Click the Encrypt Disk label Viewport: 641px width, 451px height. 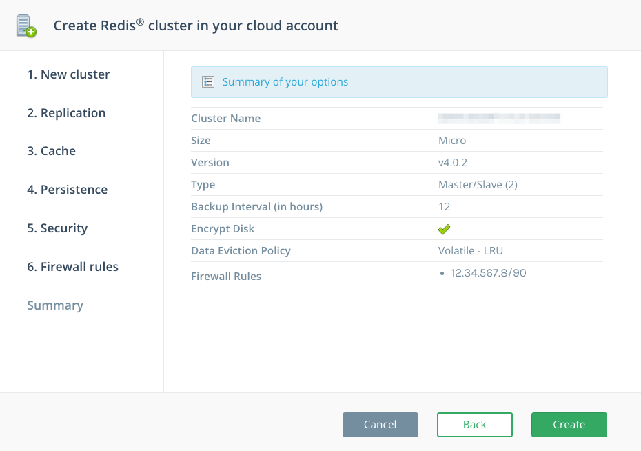(223, 228)
